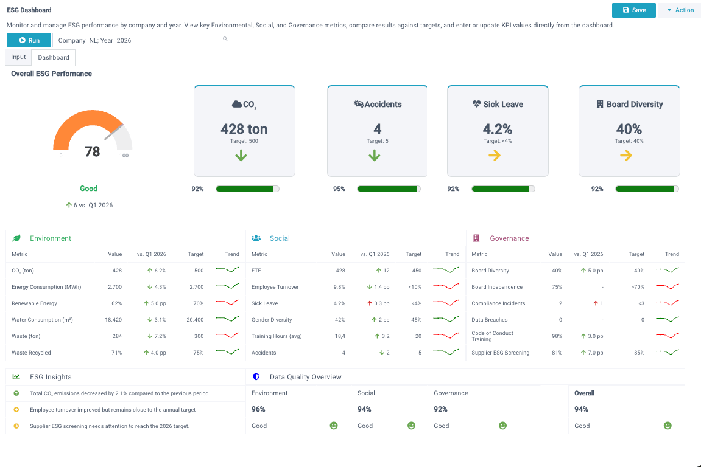The image size is (701, 467).
Task: Switch to the Input tab
Action: (18, 57)
